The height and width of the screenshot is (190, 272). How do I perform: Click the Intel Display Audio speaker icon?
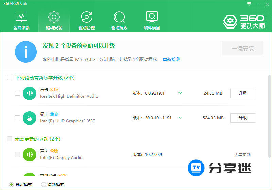click(30, 154)
